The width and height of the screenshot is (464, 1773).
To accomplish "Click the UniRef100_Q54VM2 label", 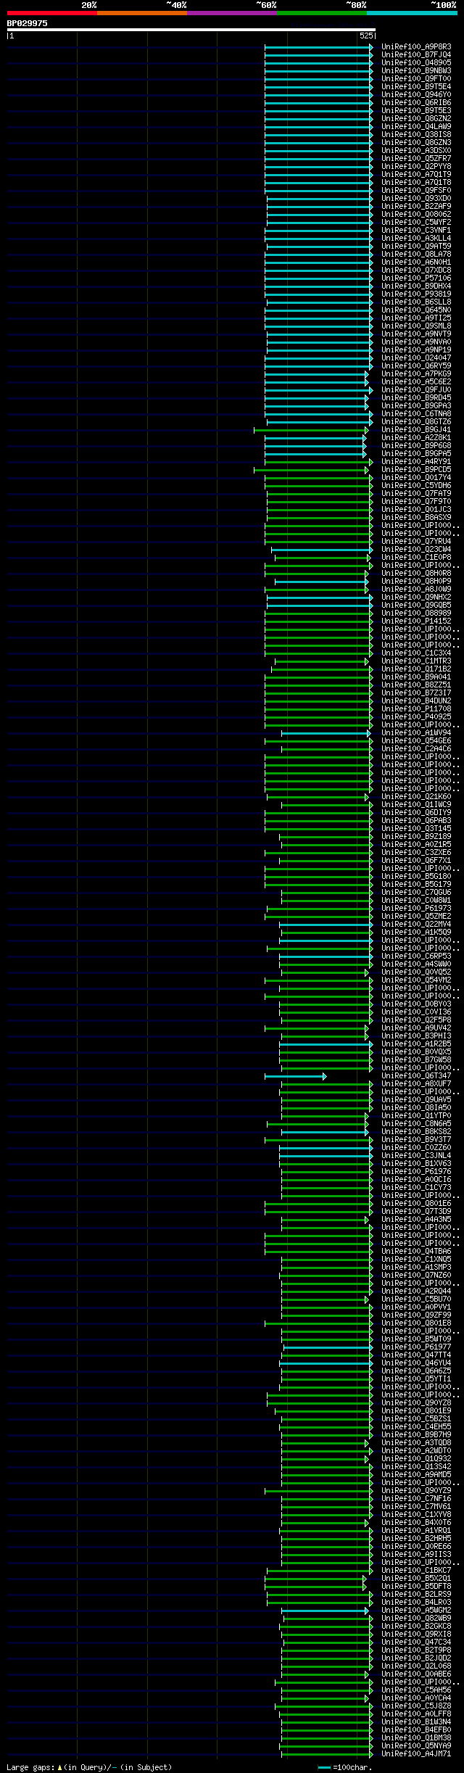I will point(416,980).
